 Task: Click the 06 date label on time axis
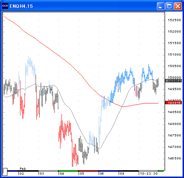[x=102, y=174]
